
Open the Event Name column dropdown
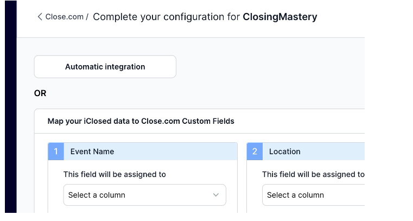(144, 195)
